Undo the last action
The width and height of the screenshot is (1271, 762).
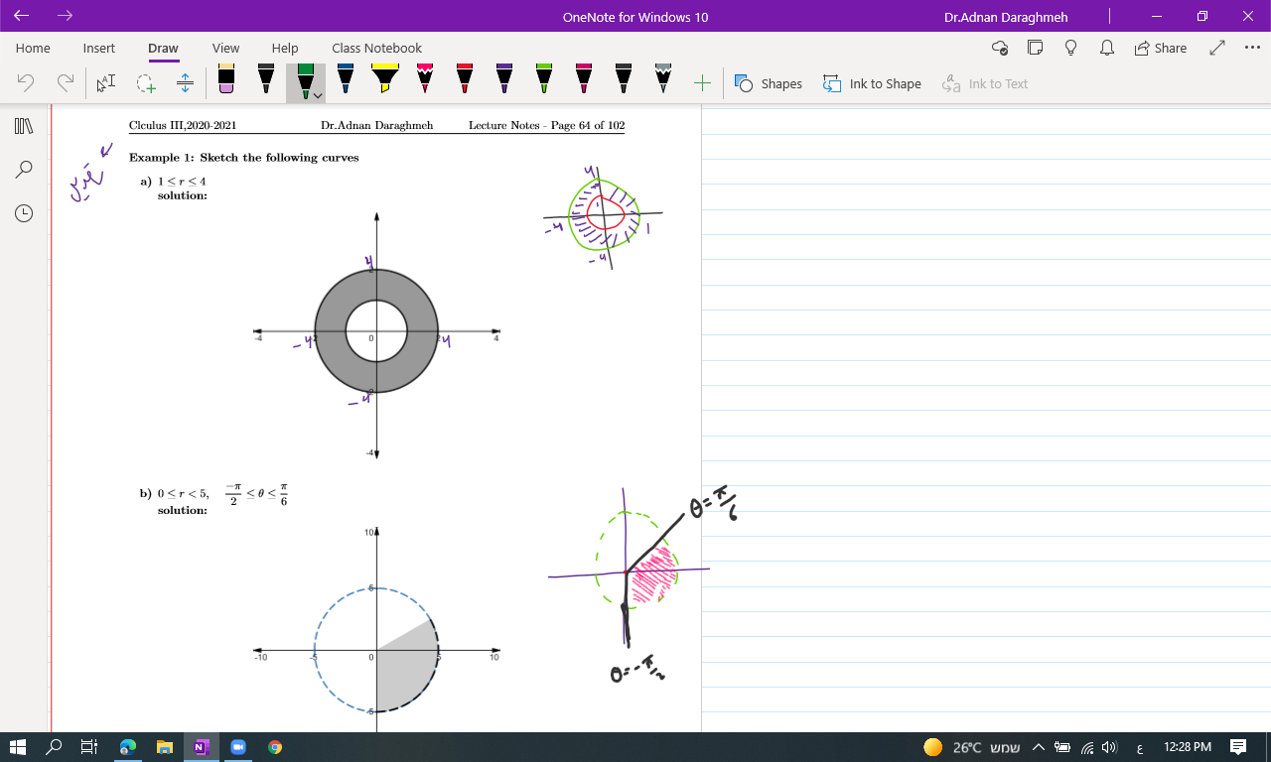pos(26,83)
